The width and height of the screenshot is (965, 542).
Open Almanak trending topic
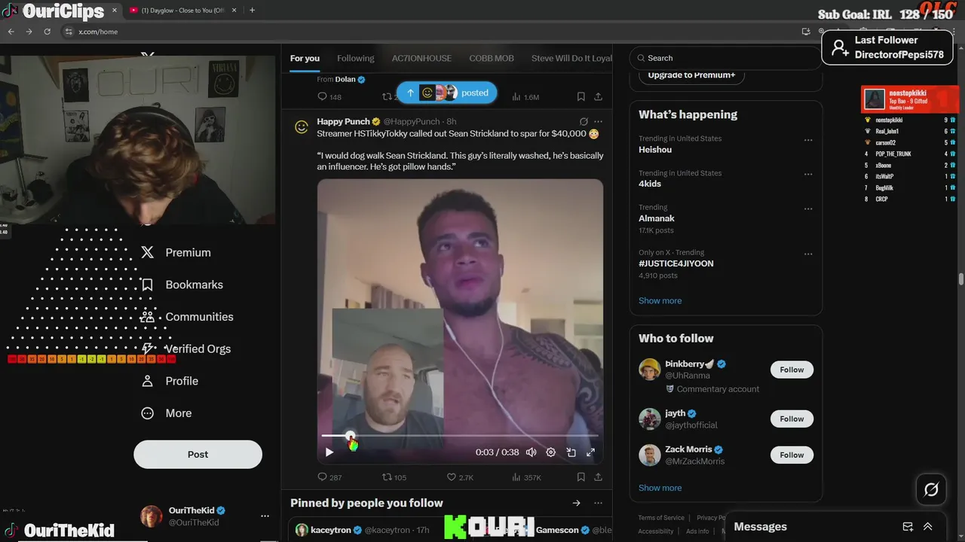tap(657, 218)
